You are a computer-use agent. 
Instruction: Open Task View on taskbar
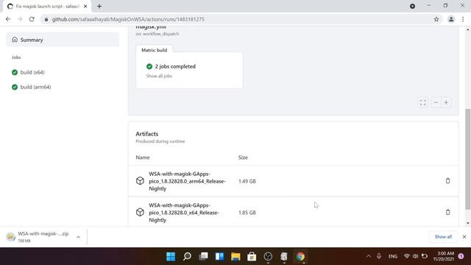(x=203, y=257)
